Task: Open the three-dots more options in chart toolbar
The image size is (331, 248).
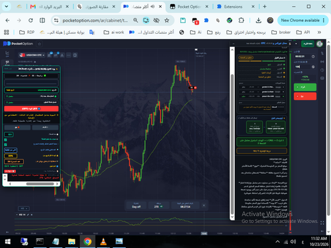Action: [69, 55]
